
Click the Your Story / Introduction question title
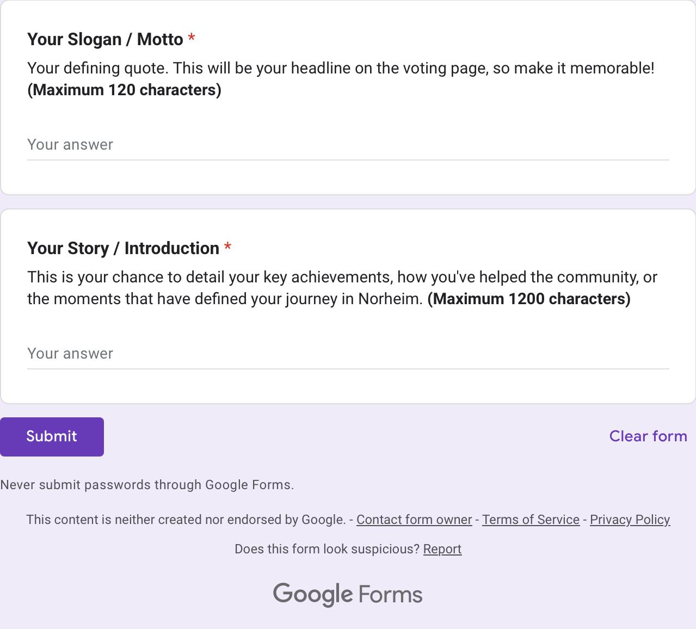[x=123, y=248]
